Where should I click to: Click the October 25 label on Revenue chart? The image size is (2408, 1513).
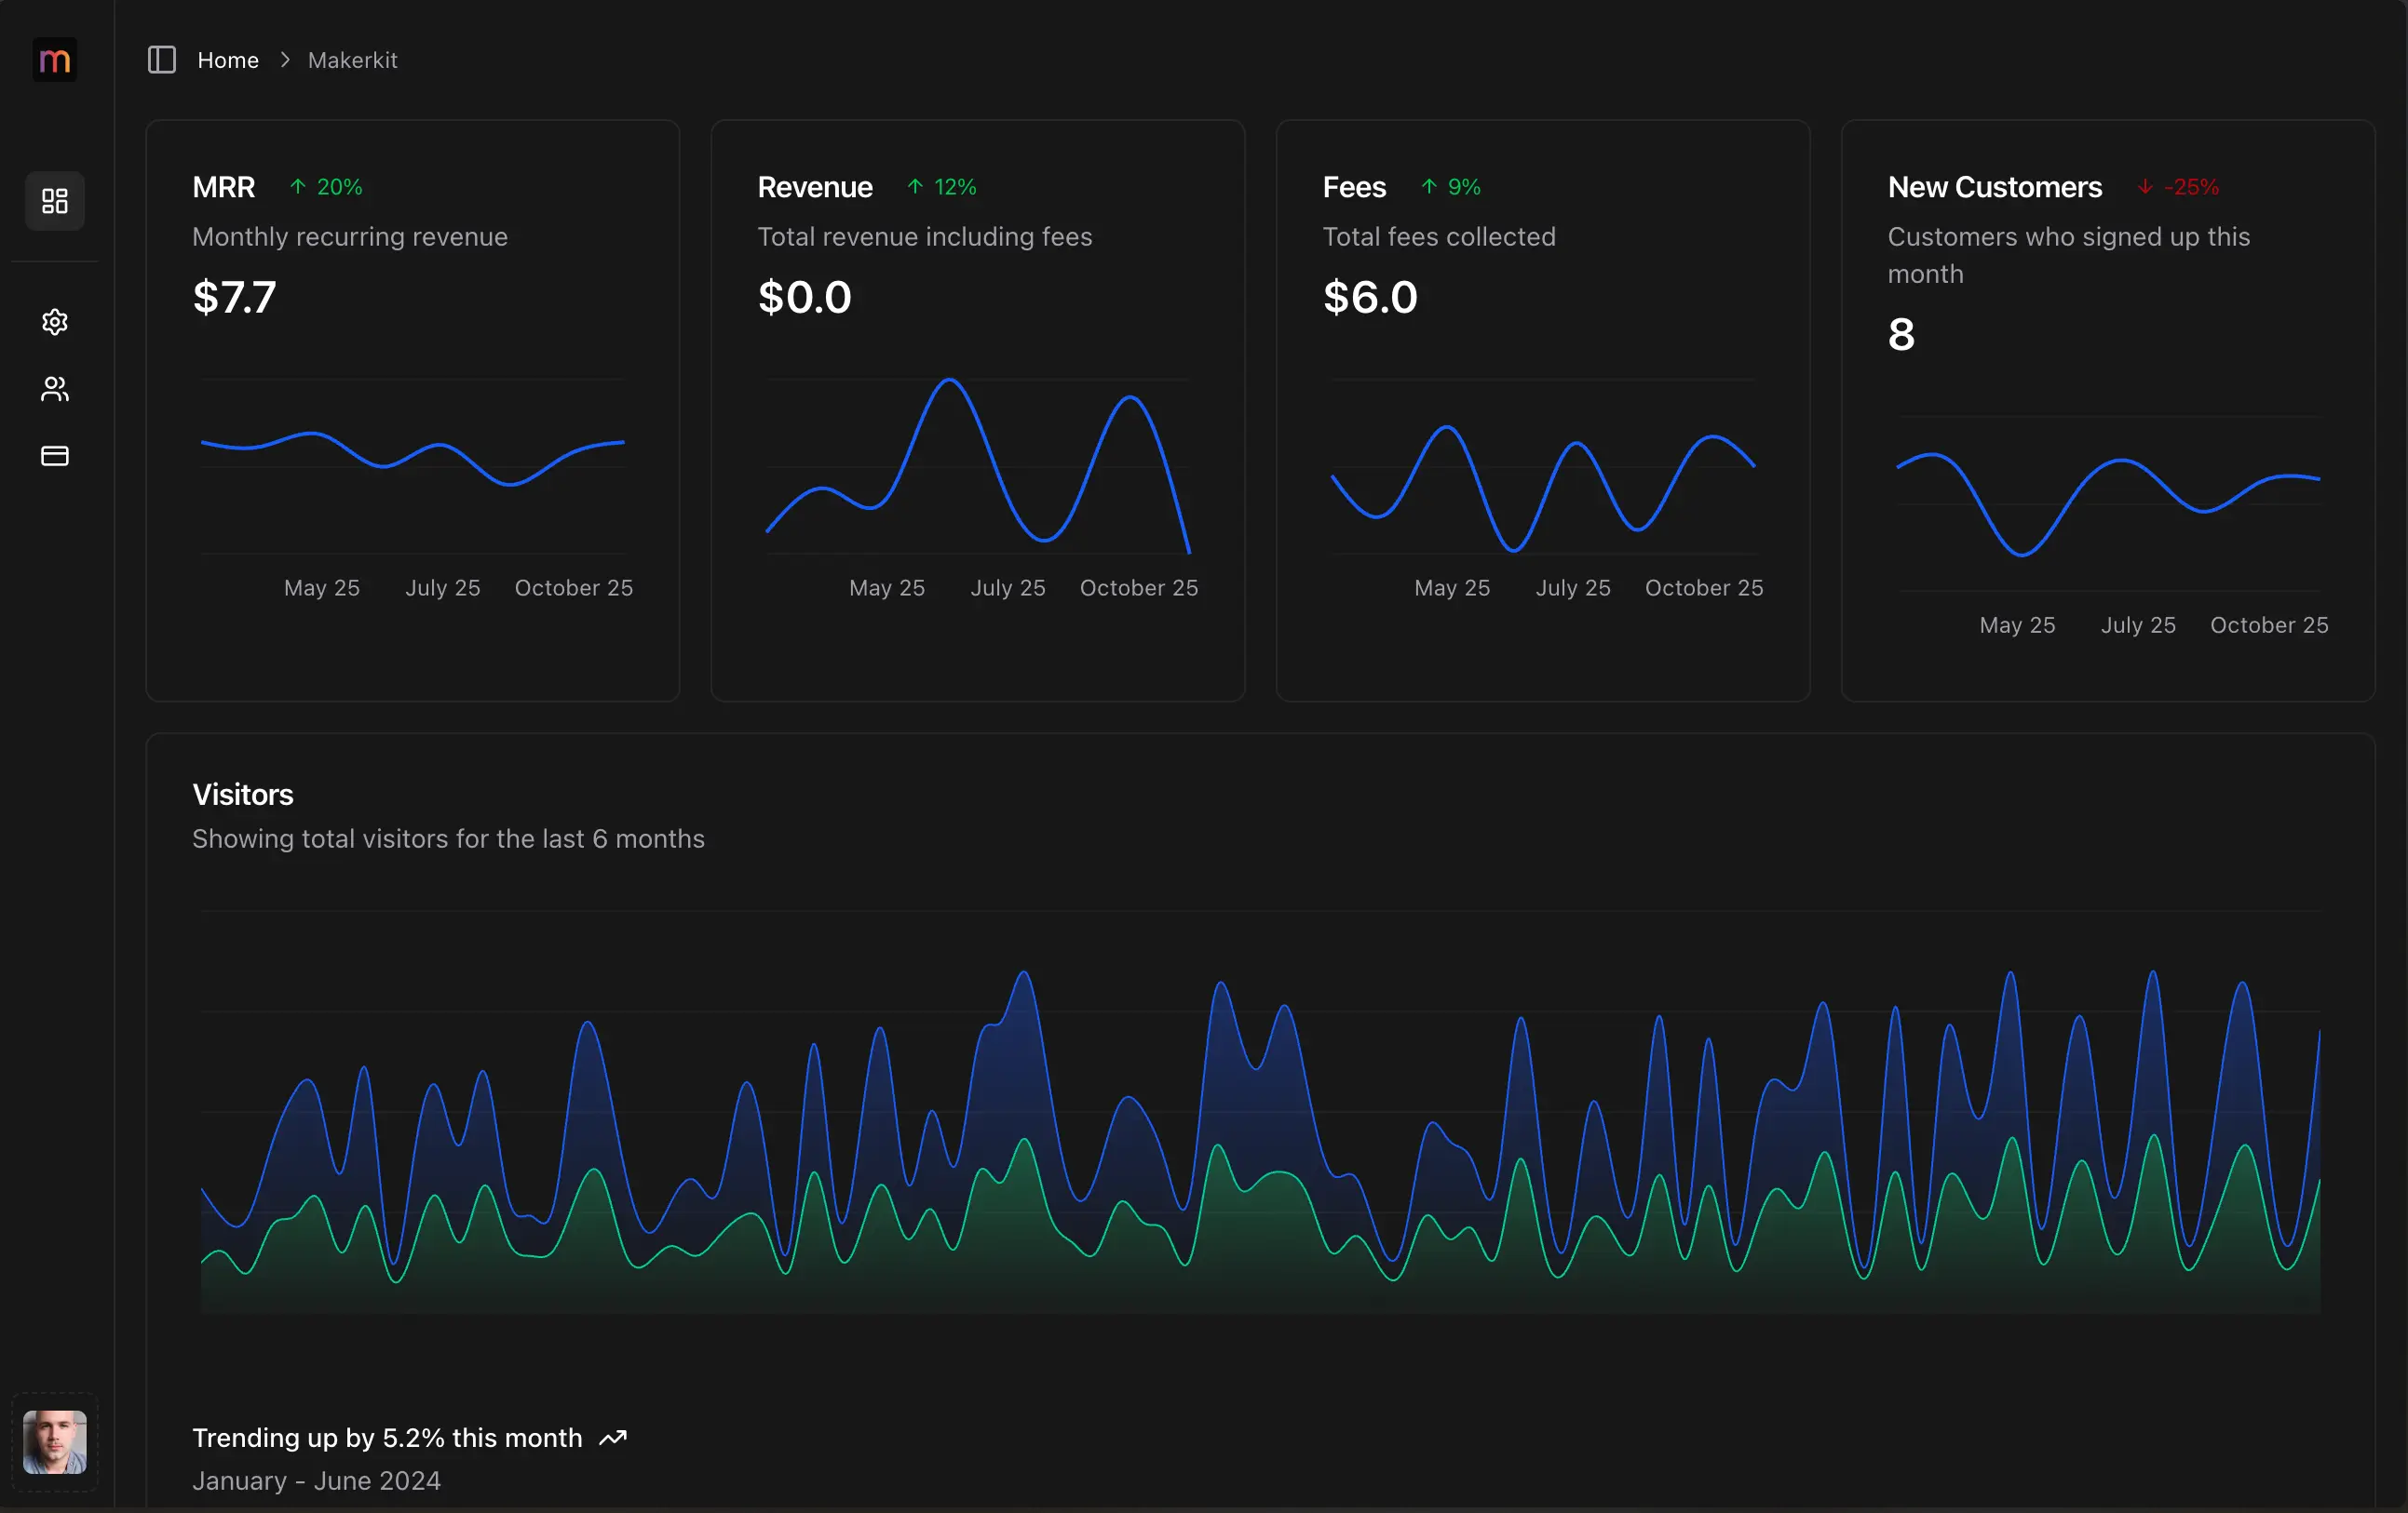click(x=1138, y=587)
